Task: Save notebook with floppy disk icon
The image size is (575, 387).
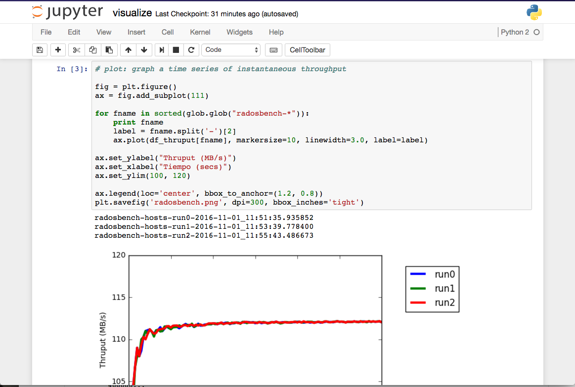Action: [x=40, y=50]
